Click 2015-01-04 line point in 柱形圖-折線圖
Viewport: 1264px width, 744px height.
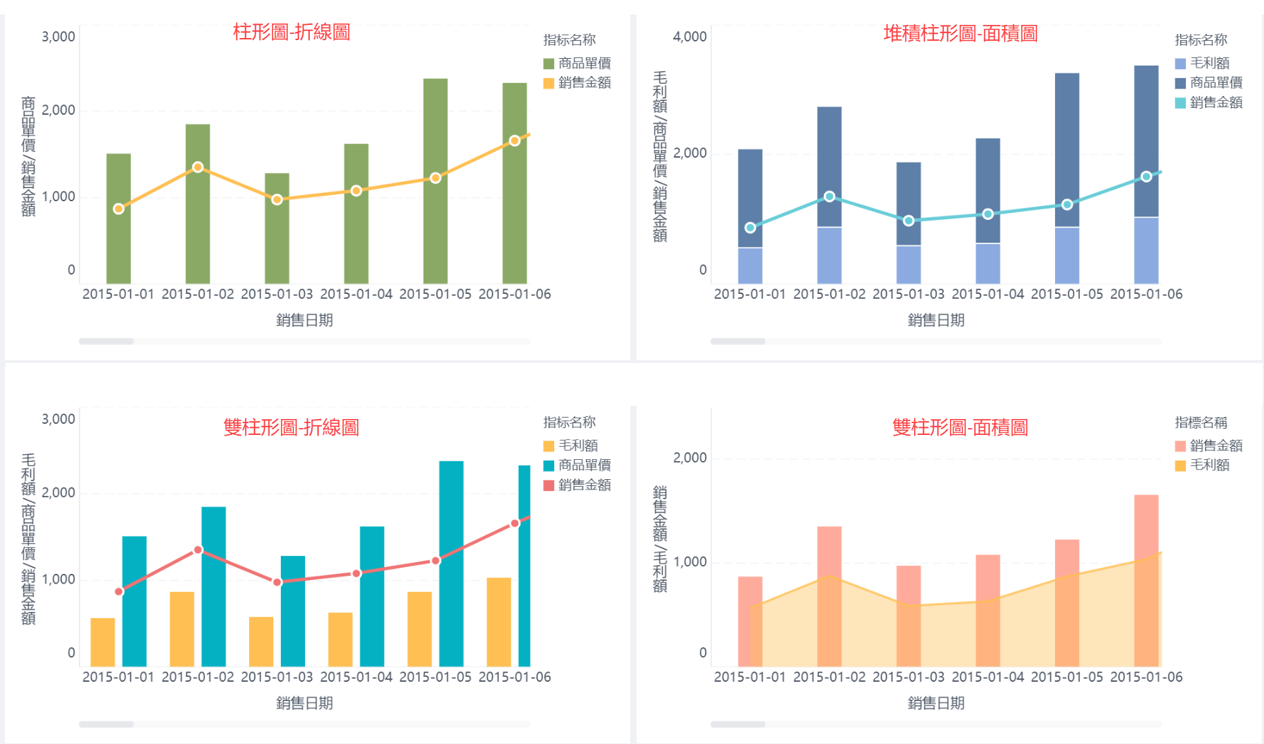tap(356, 191)
